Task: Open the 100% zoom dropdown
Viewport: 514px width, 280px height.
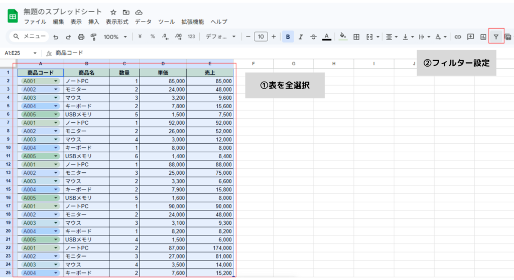Action: (114, 37)
